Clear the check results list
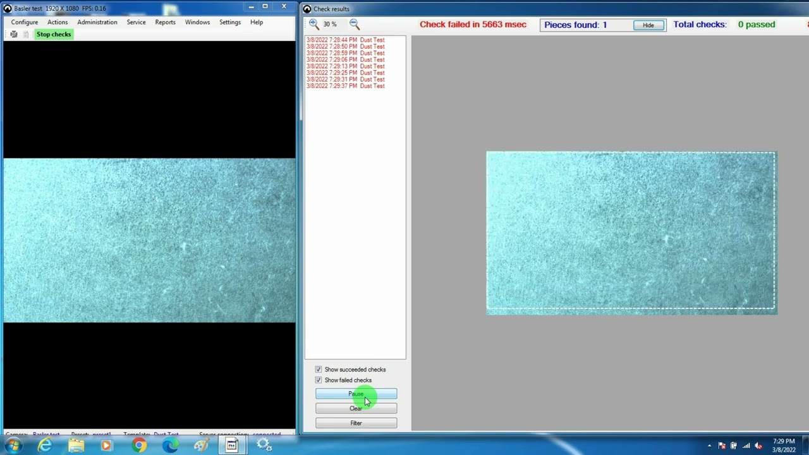This screenshot has height=455, width=809. (356, 408)
